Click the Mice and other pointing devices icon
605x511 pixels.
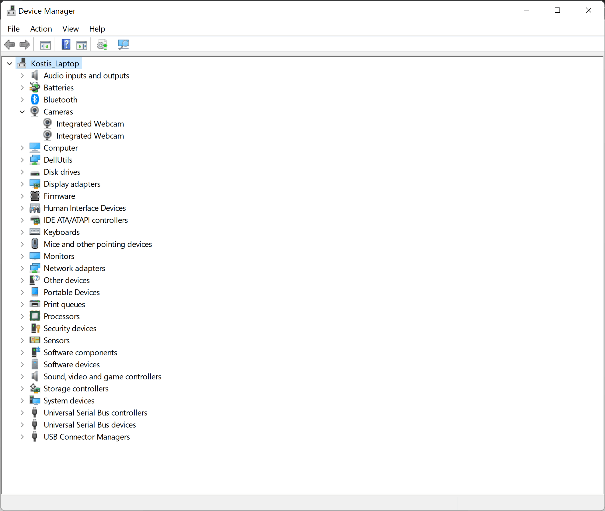(35, 244)
